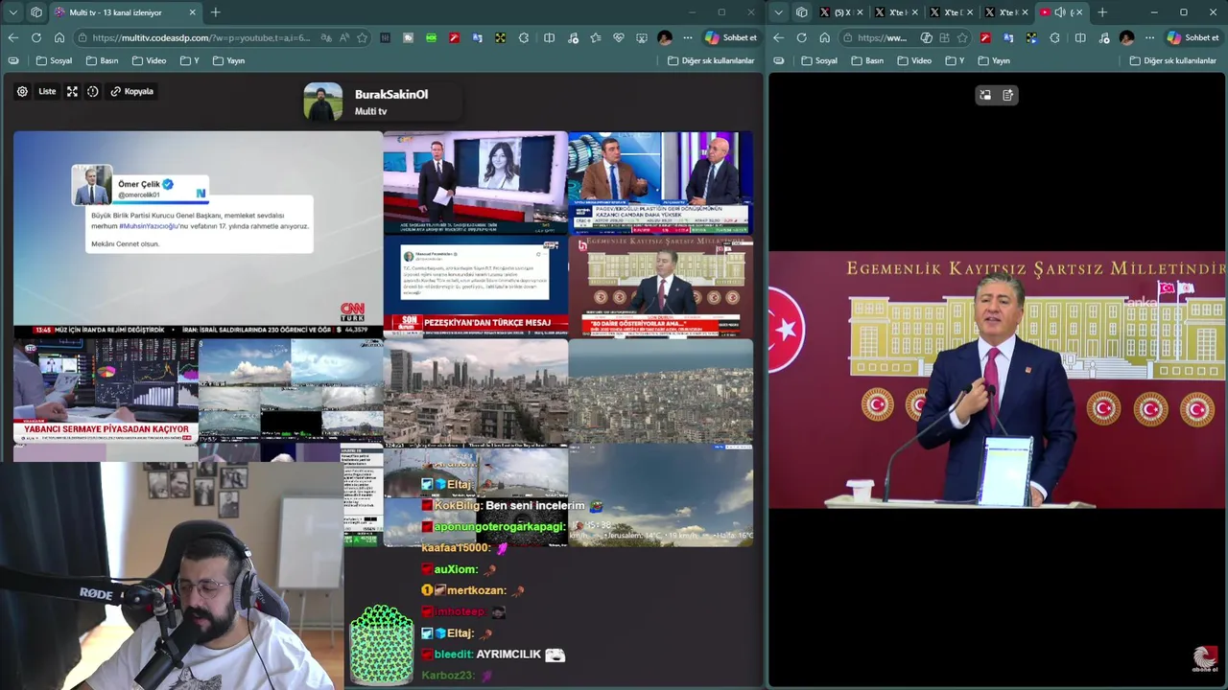Viewport: 1228px width, 690px height.
Task: Click Sohbet et Copilot button in right browser
Action: click(x=1193, y=37)
